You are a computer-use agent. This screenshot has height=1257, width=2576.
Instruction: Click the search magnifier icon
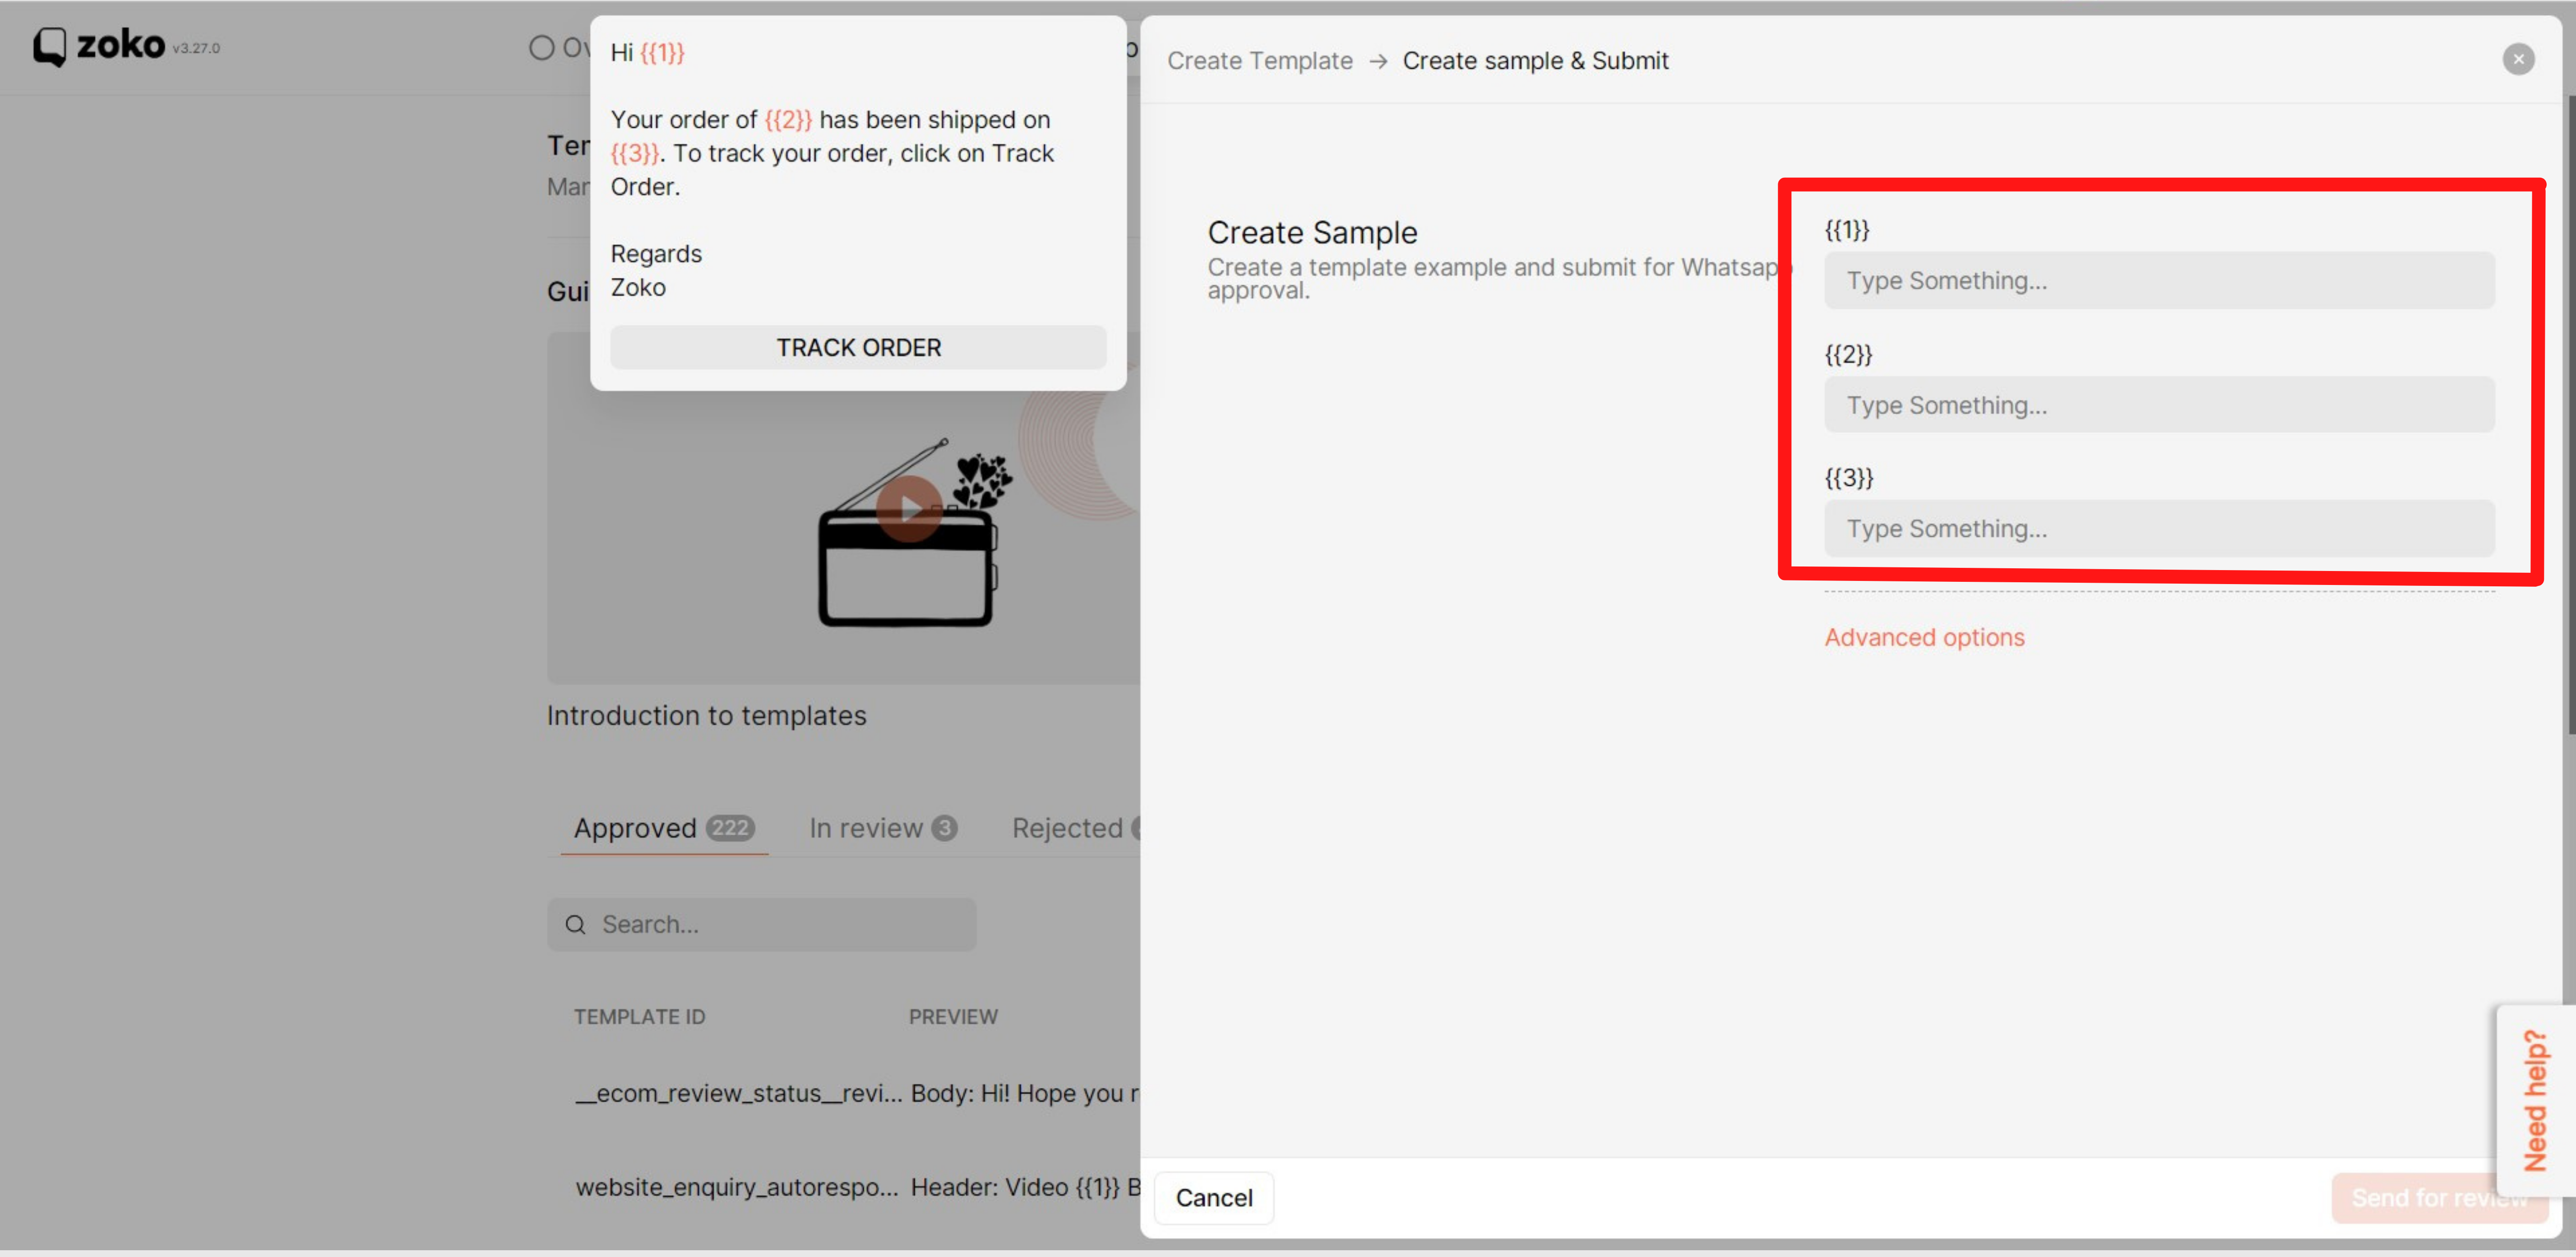pyautogui.click(x=575, y=924)
